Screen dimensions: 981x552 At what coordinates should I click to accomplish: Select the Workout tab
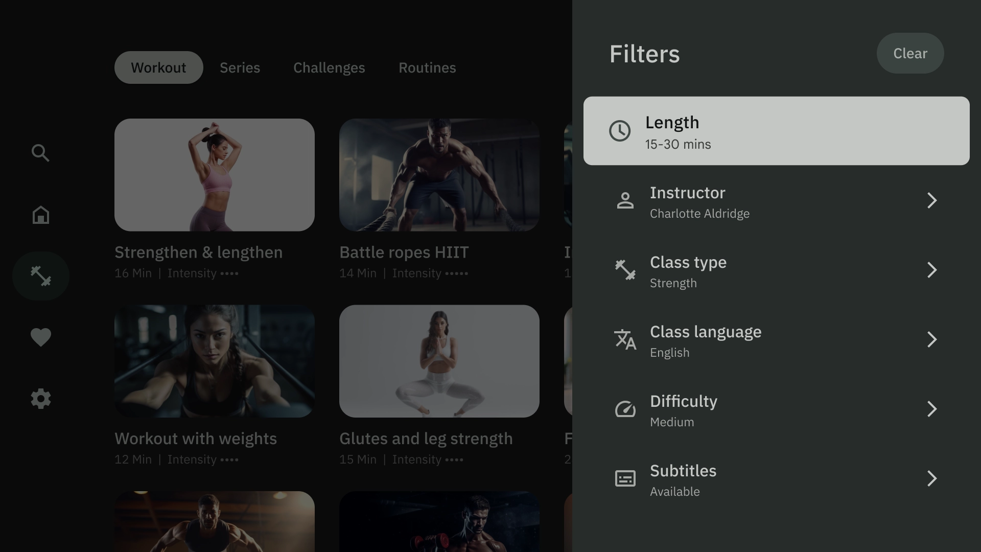tap(158, 67)
